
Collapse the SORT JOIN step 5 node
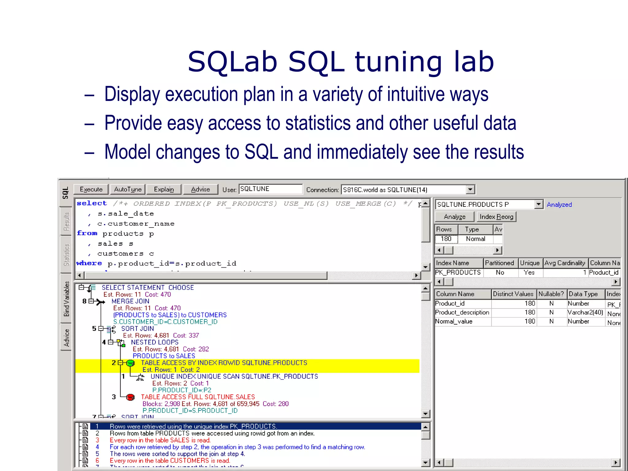point(101,328)
